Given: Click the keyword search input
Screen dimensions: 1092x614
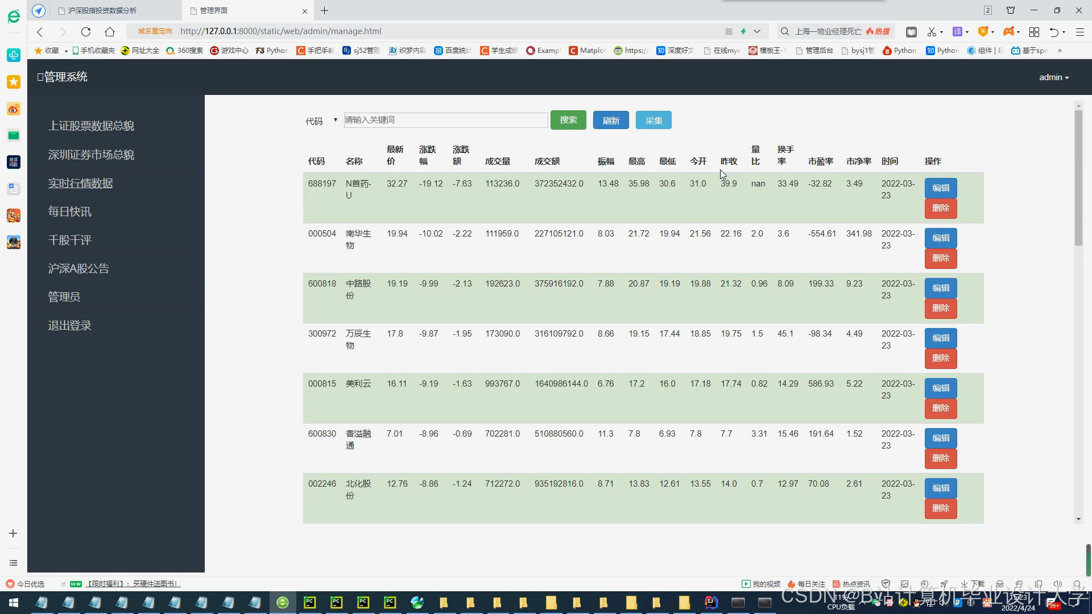Looking at the screenshot, I should click(x=446, y=120).
